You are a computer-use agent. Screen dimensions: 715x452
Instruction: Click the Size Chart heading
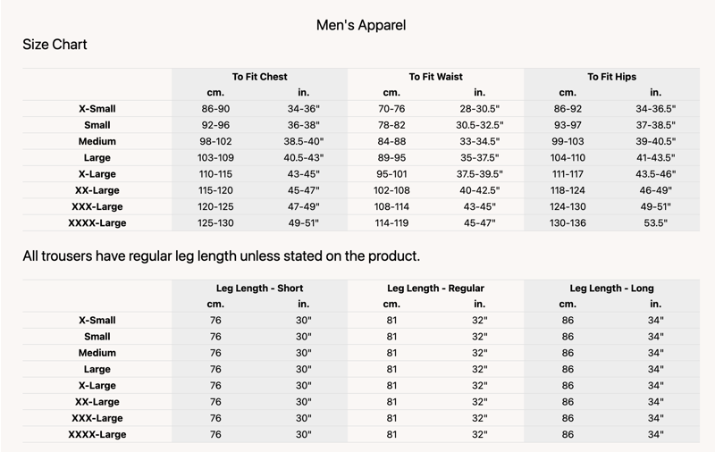[55, 45]
